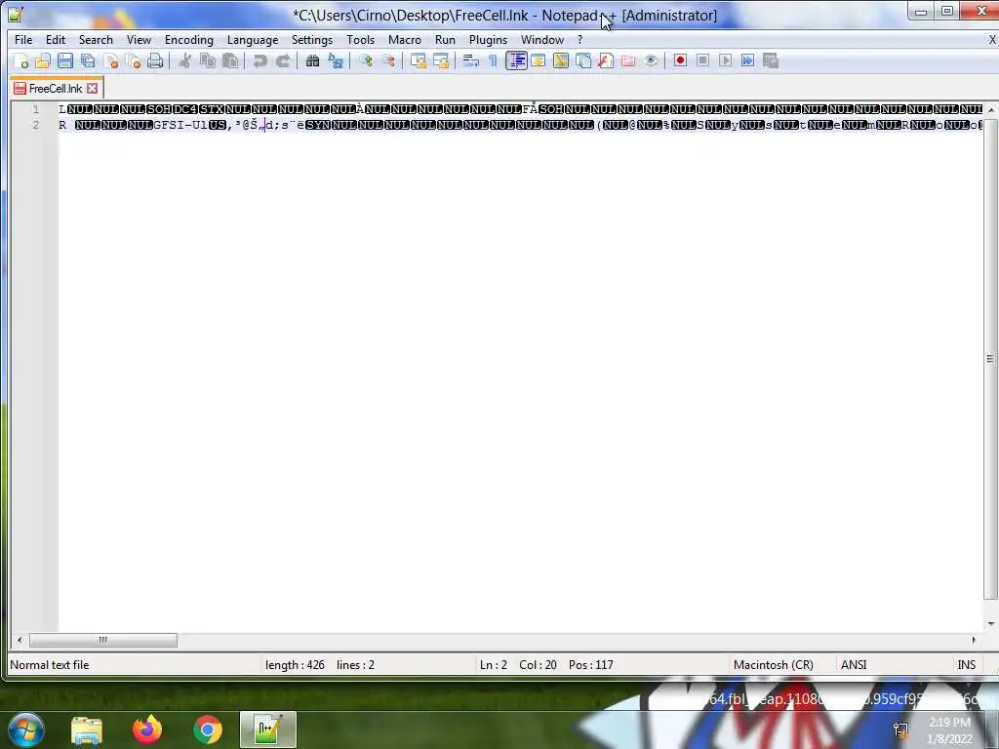Click the ANSI encoding status field
The width and height of the screenshot is (999, 749).
pos(854,665)
